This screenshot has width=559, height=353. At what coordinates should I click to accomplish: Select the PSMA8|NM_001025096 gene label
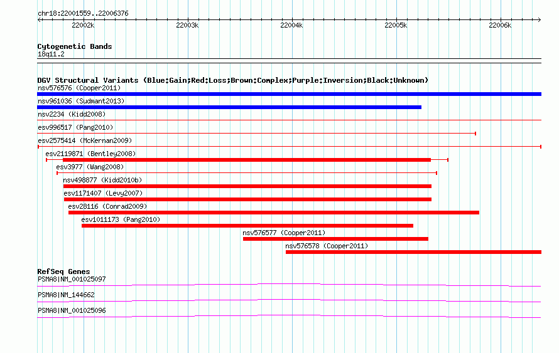pyautogui.click(x=72, y=310)
